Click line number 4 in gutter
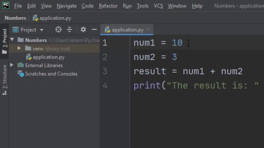Image resolution: width=264 pixels, height=148 pixels. 105,86
